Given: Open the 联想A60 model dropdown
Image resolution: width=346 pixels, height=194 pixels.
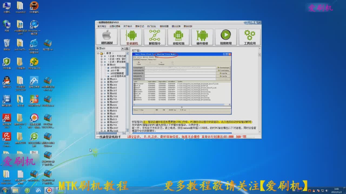Looking at the screenshot, I should 122,48.
